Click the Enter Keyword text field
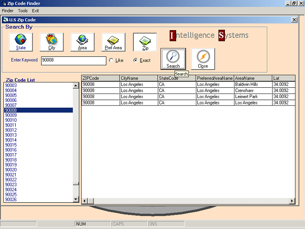 click(x=73, y=61)
